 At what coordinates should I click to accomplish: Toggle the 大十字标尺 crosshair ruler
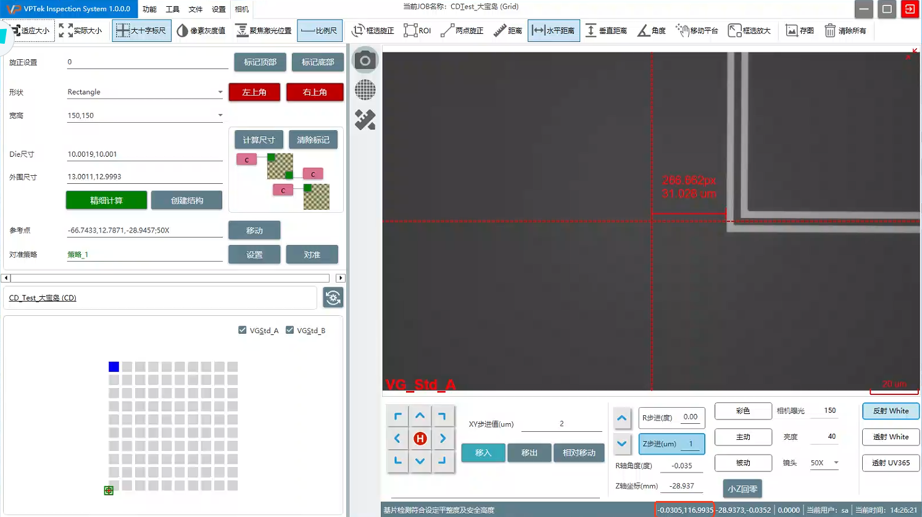(x=141, y=30)
